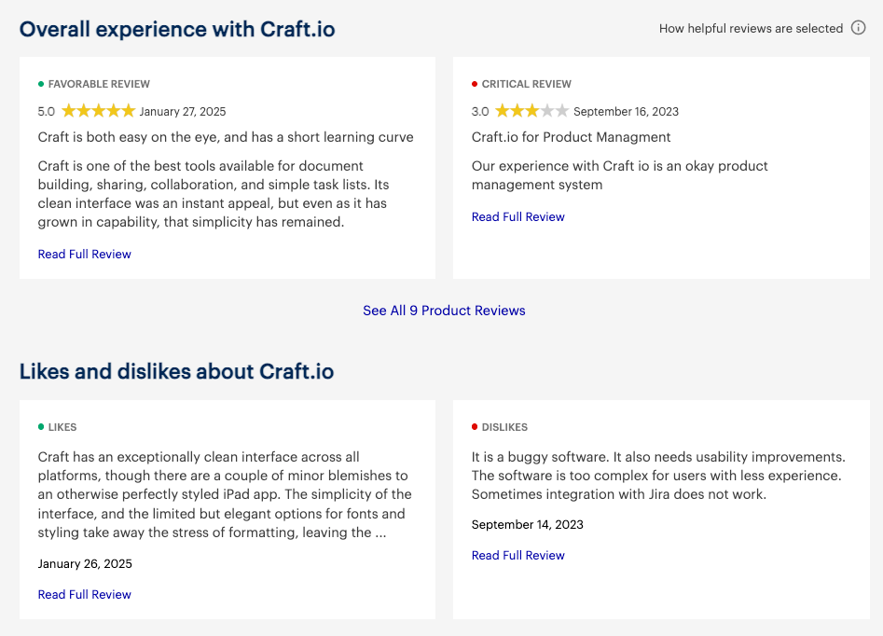The image size is (883, 636).
Task: Read Full Review of favorable review
Action: click(x=85, y=254)
